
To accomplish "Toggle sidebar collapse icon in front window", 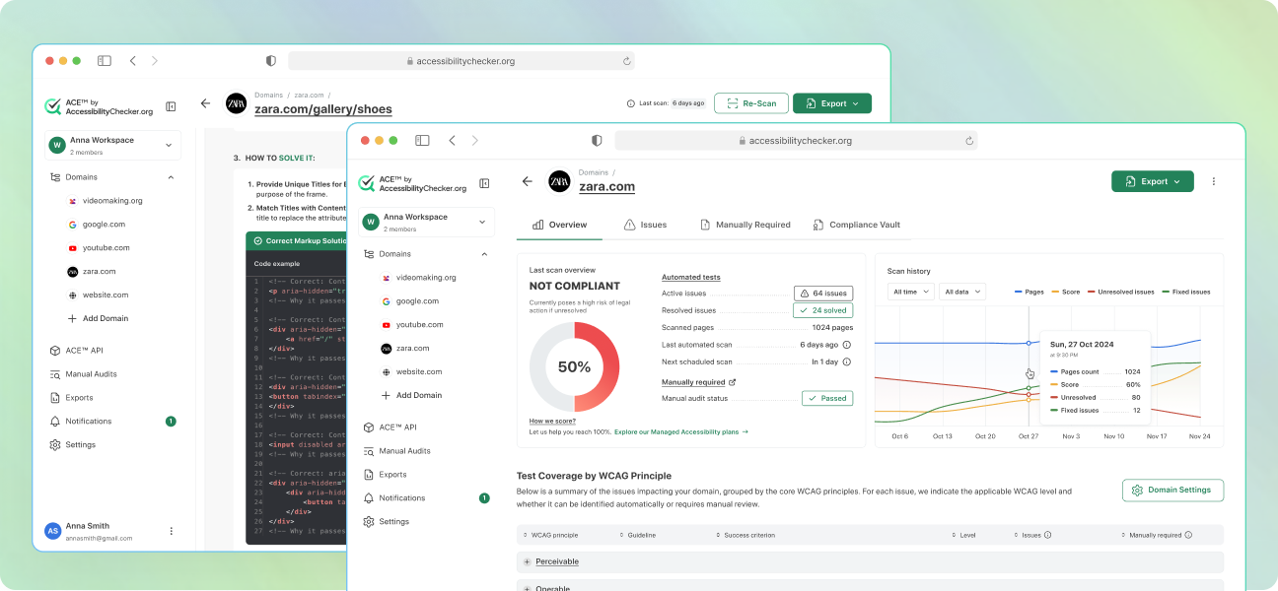I will tap(484, 183).
